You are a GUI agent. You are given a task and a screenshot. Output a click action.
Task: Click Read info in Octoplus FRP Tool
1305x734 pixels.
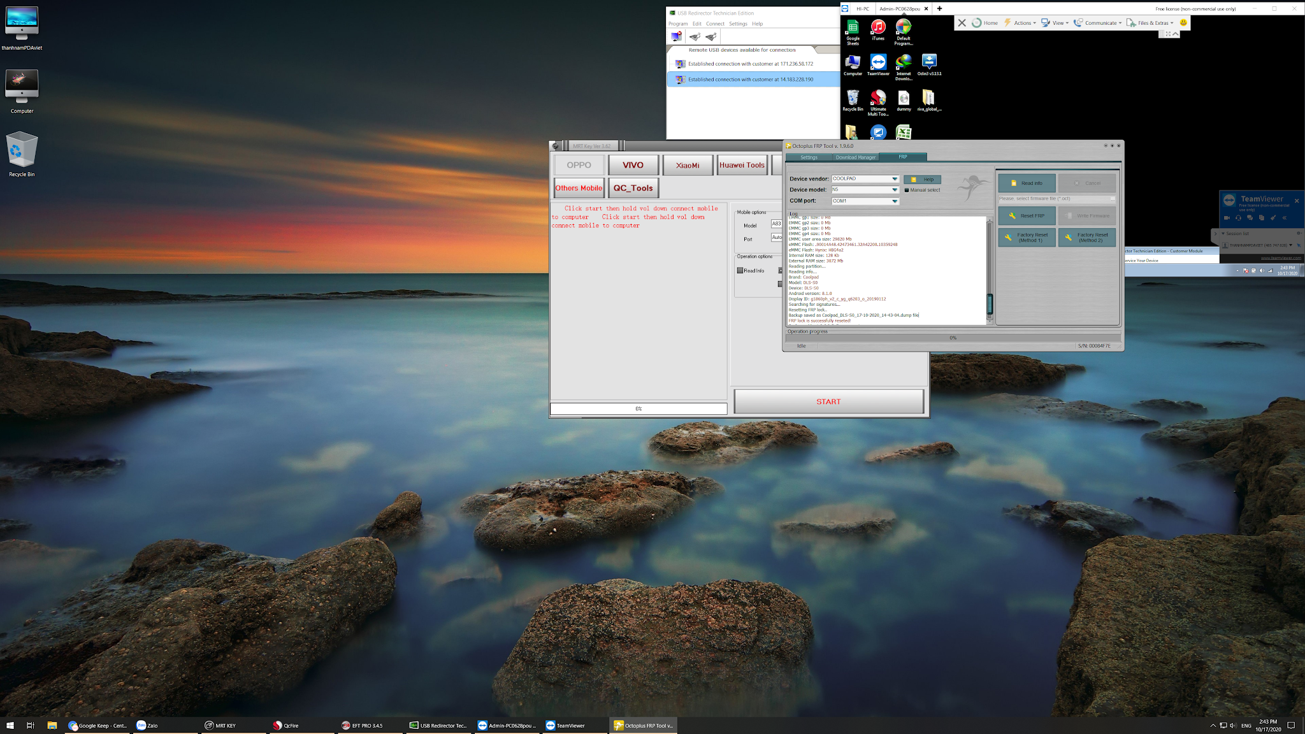coord(1027,183)
